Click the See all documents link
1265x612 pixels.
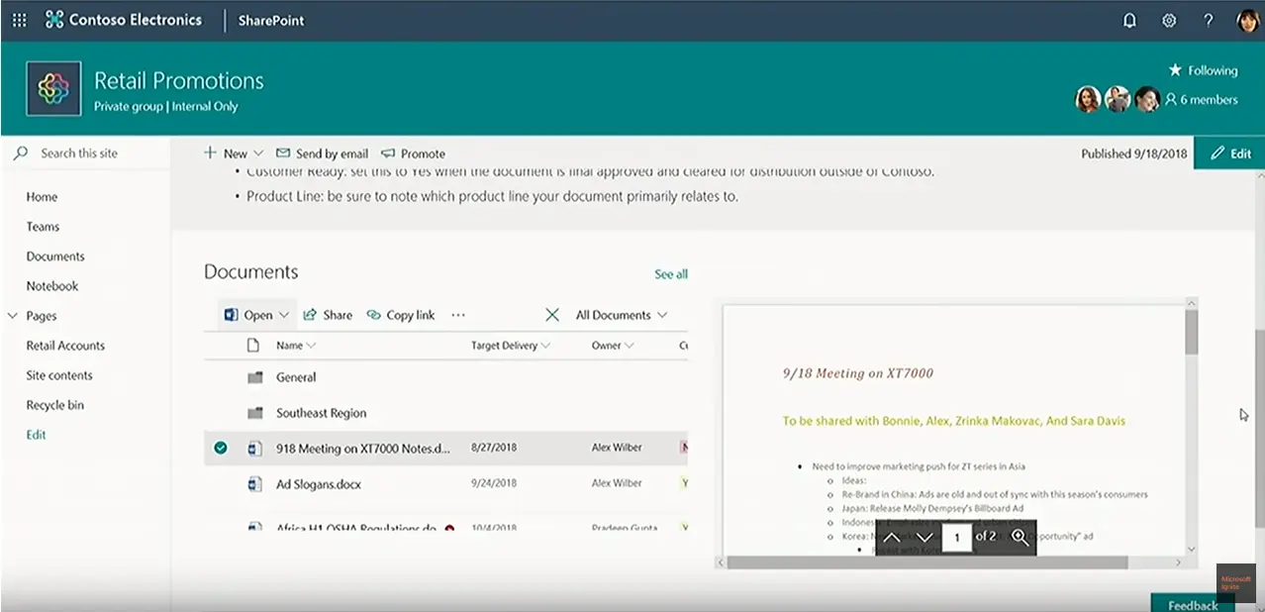tap(670, 274)
